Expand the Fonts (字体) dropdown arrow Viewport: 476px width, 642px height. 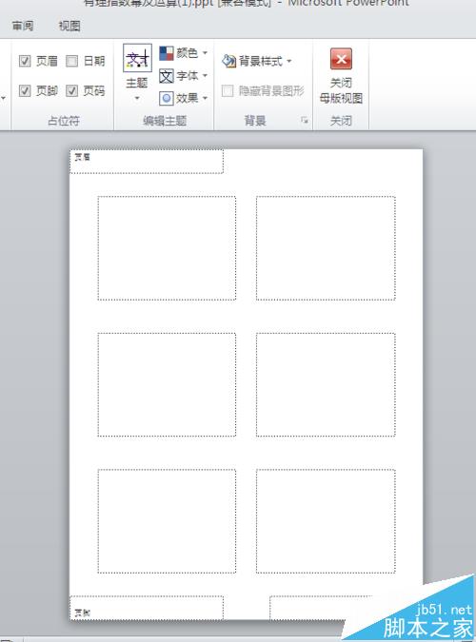[x=205, y=76]
